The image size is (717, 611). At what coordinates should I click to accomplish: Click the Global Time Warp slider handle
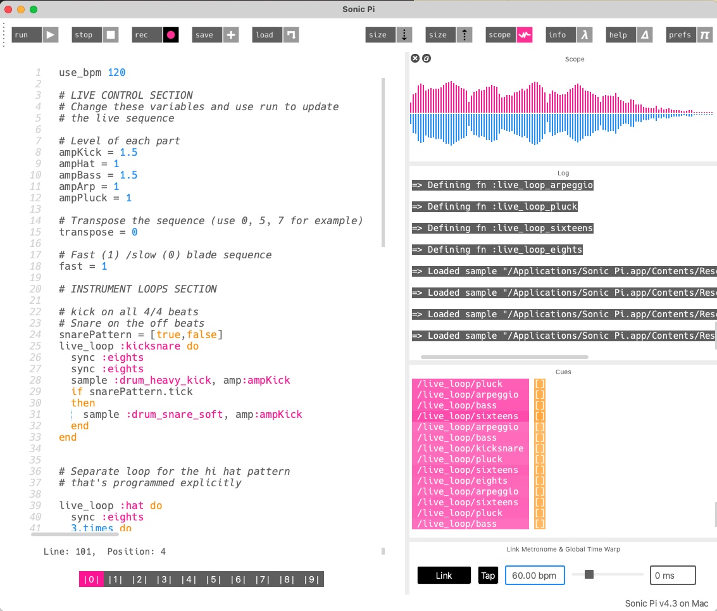click(589, 574)
